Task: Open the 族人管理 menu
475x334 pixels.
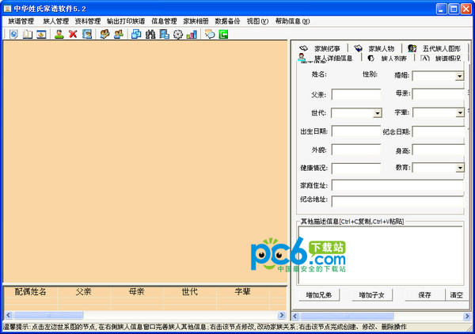Action: tap(56, 21)
